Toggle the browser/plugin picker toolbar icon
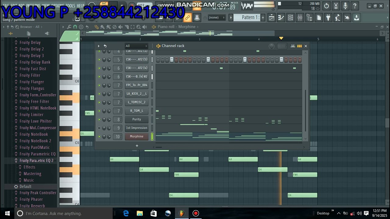Screen dimensions: 390x219 (x=309, y=18)
